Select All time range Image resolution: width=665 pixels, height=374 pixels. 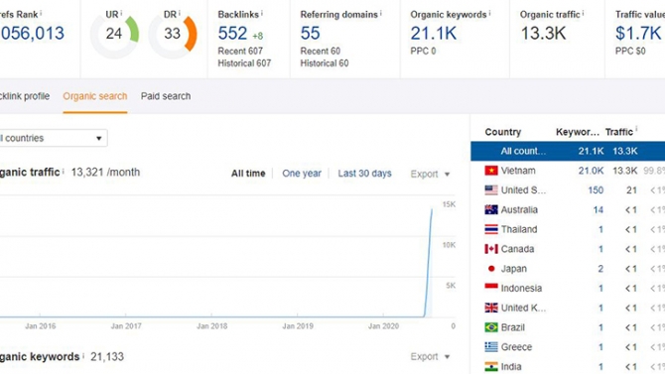(248, 174)
